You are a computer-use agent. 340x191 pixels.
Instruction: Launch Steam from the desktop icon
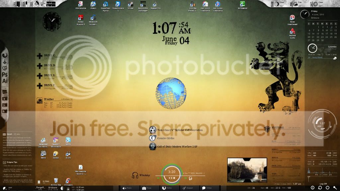point(130,5)
